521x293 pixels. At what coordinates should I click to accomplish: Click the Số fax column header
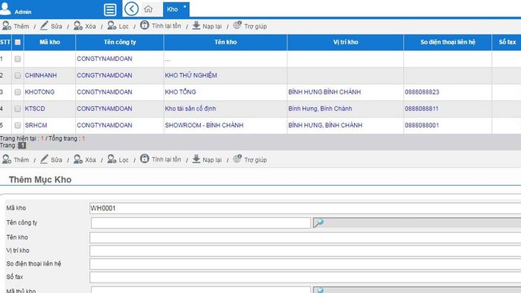point(507,42)
